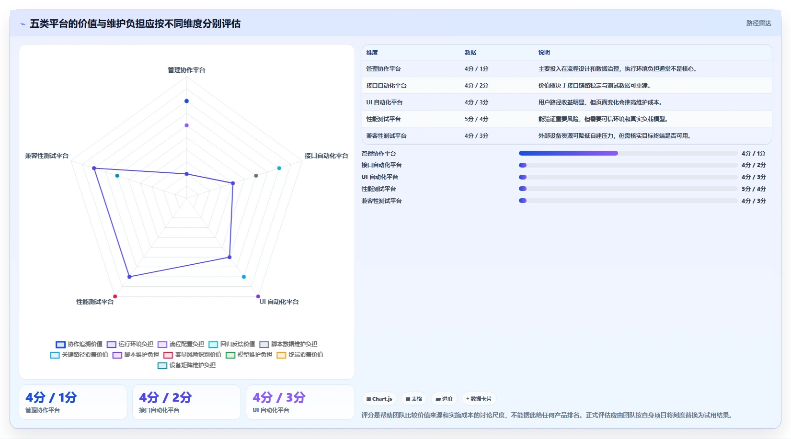
Task: Click the small icon before the page title
Action: point(23,24)
